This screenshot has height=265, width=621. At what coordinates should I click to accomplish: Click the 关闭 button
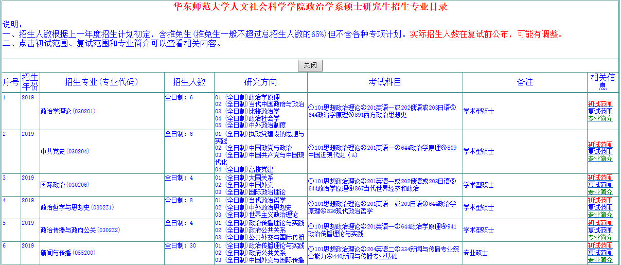tap(310, 65)
